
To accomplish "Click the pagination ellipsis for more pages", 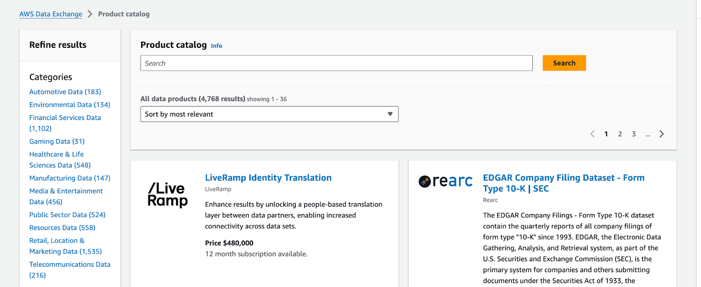I will pyautogui.click(x=648, y=135).
